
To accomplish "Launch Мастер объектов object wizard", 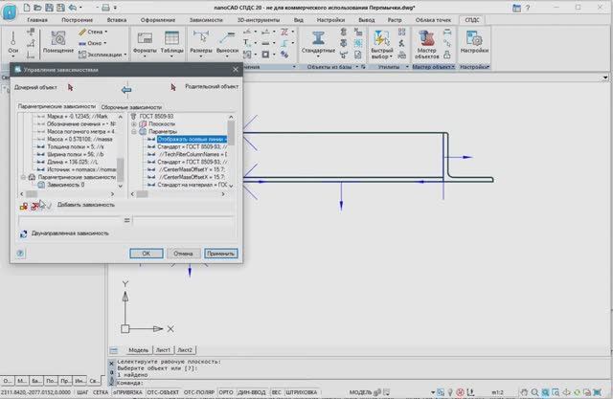I will 426,44.
